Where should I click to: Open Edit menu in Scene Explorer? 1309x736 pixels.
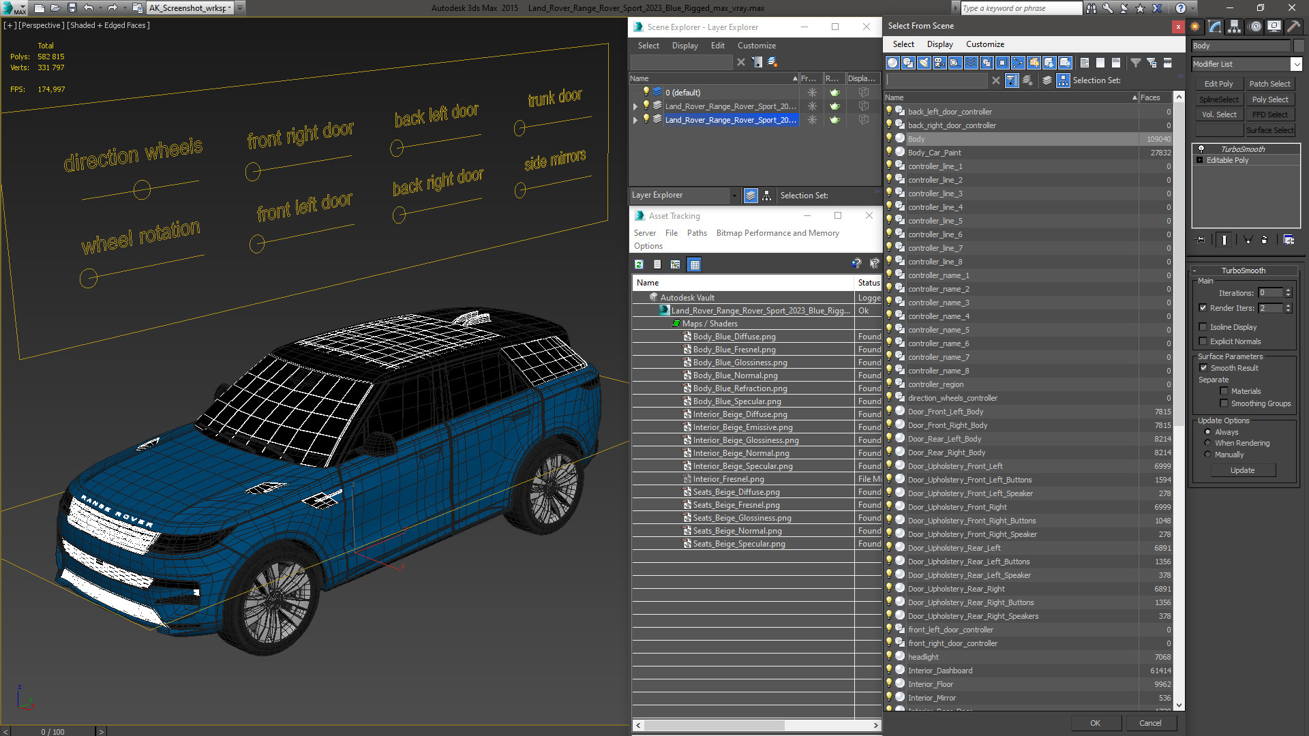point(717,46)
